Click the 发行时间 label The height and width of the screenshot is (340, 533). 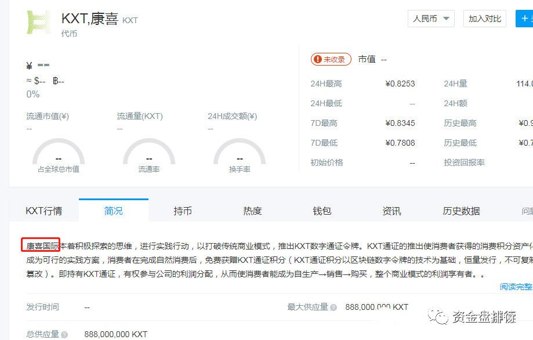click(42, 307)
